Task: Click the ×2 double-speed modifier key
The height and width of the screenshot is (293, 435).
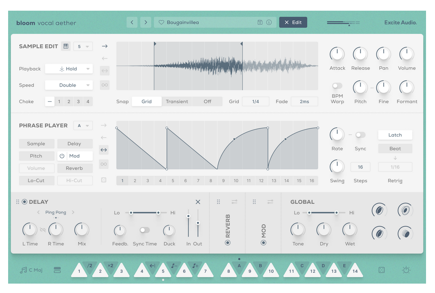Action: [111, 267]
